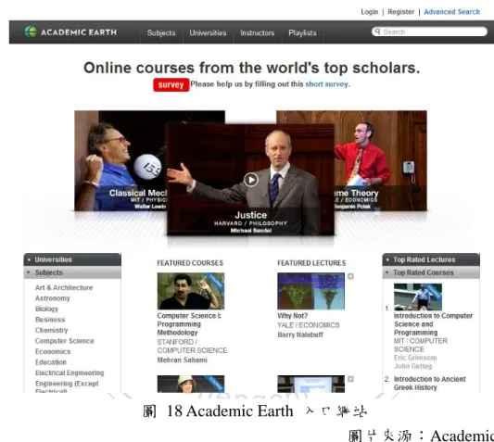Click the red survey button
Image resolution: width=494 pixels, height=442 pixels.
171,84
